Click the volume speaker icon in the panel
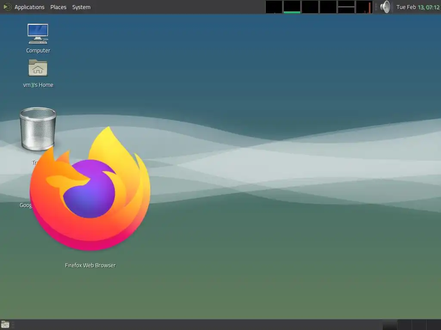 (385, 7)
